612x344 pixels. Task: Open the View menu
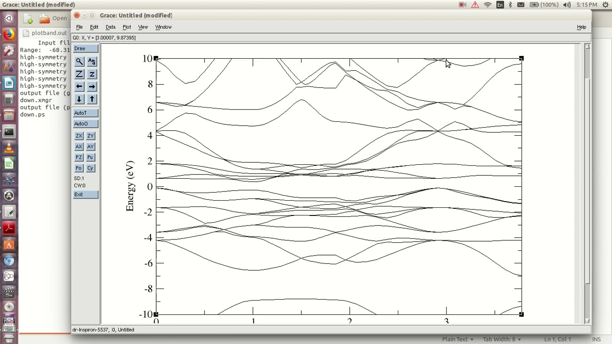[143, 27]
